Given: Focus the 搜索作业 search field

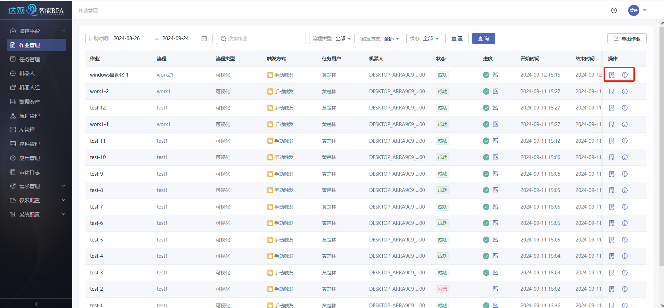Looking at the screenshot, I should click(x=261, y=38).
